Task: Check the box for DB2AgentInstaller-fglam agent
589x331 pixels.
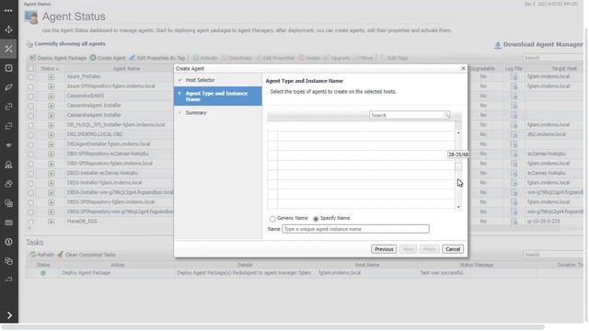Action: [30, 144]
